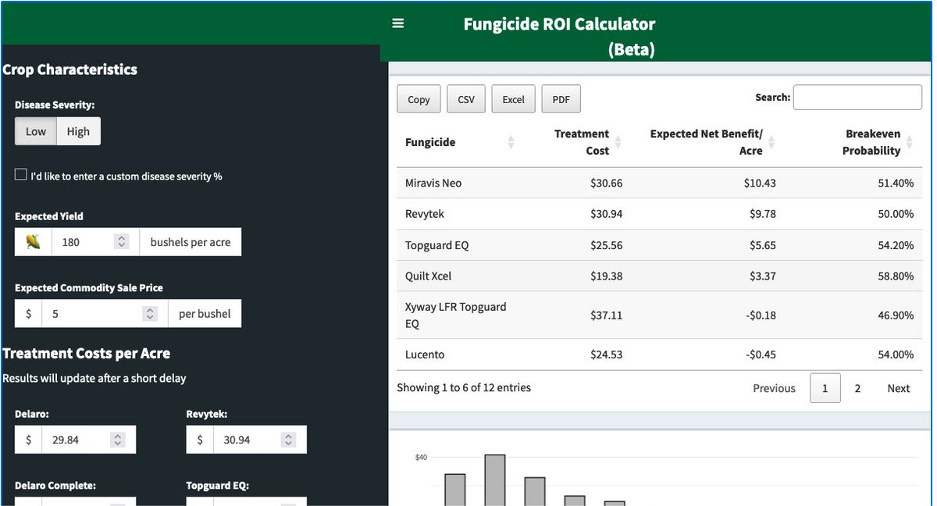This screenshot has height=506, width=937.
Task: Download the results as PDF
Action: [561, 99]
